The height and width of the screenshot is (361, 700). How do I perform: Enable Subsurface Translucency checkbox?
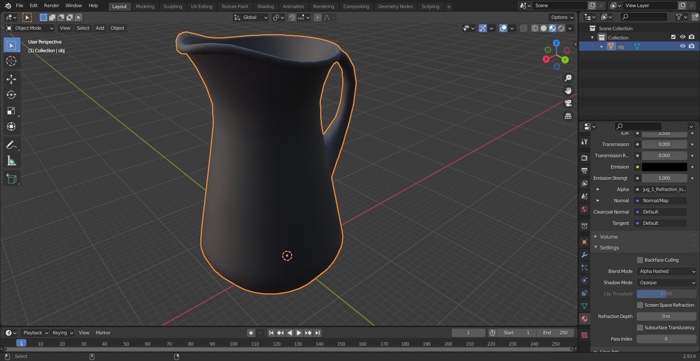click(x=640, y=328)
